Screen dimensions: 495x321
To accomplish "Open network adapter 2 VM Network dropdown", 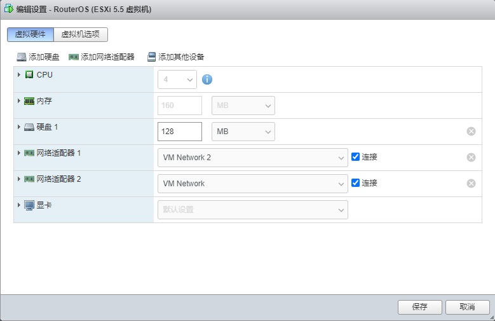I will [x=252, y=184].
